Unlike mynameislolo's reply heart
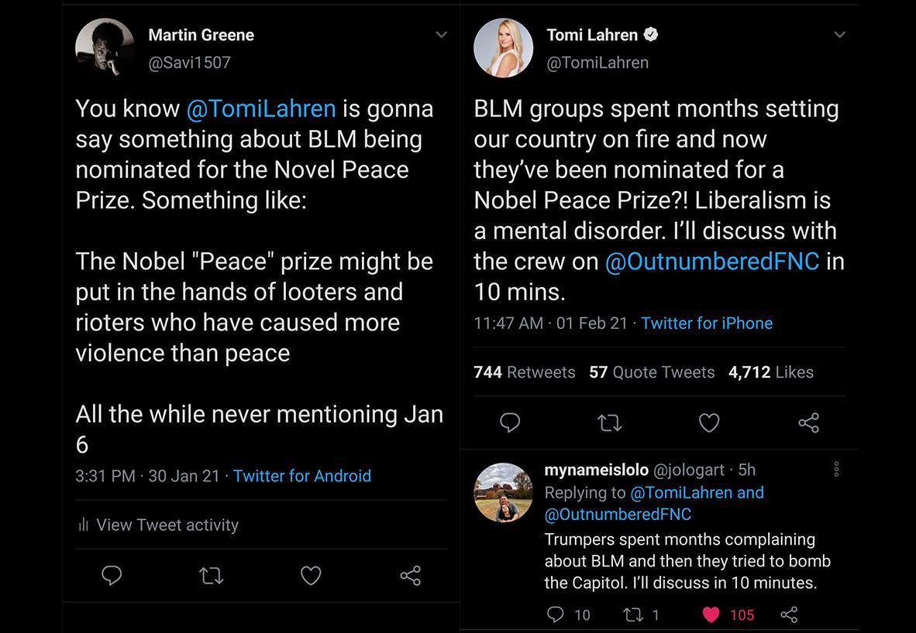916x633 pixels. 710,614
